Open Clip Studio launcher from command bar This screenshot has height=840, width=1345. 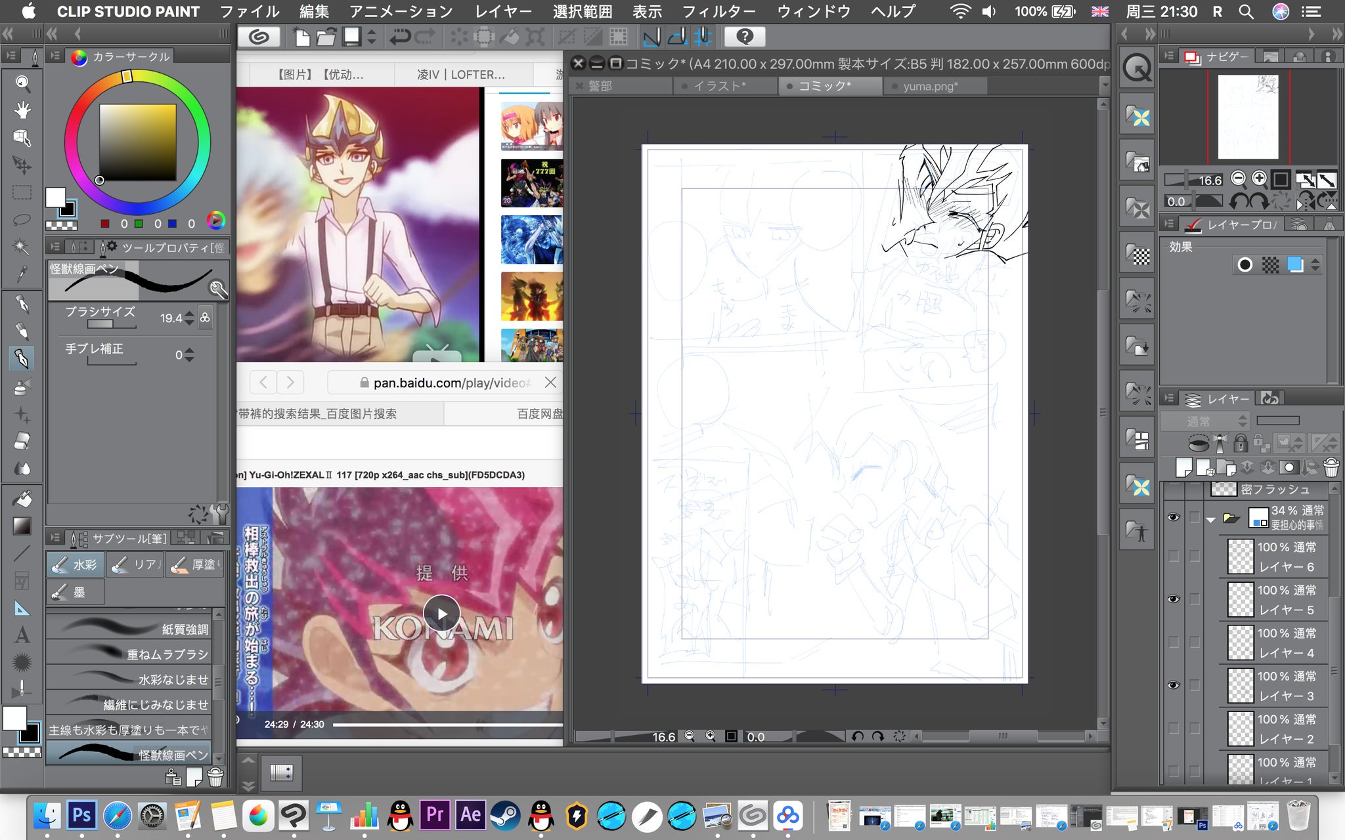(x=259, y=37)
